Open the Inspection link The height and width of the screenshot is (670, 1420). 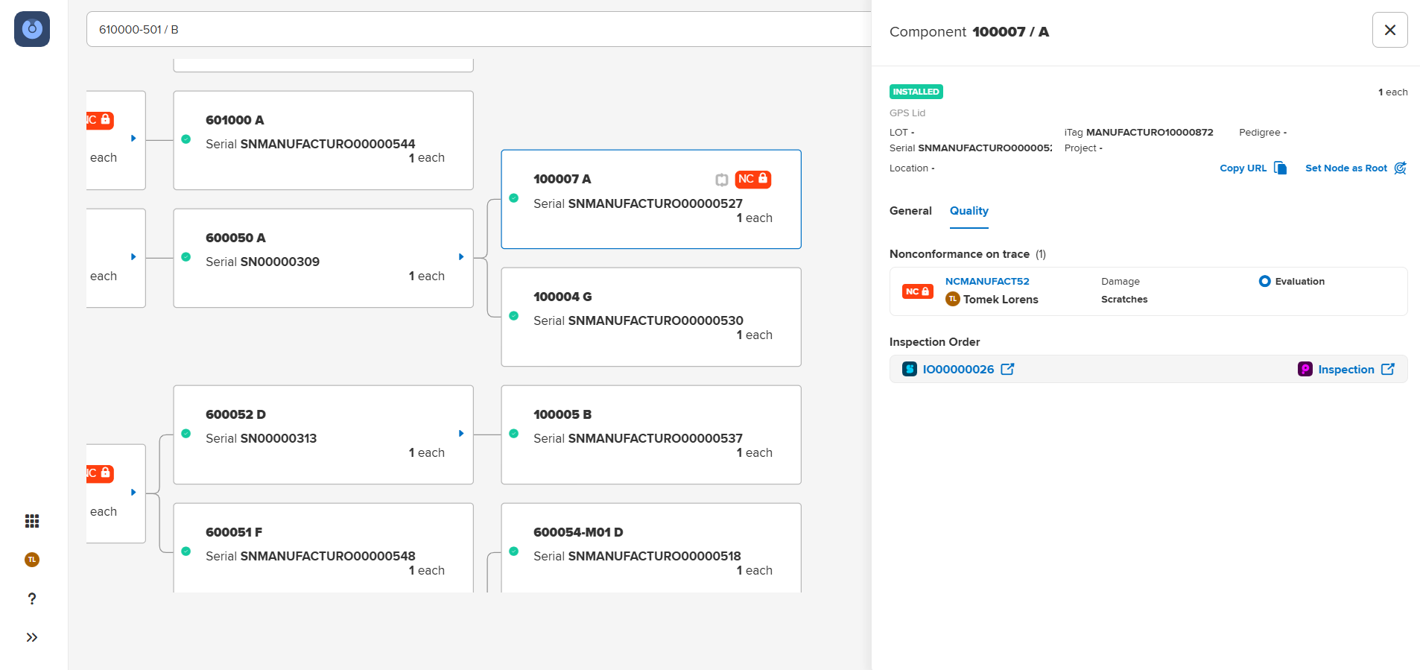(x=1345, y=369)
